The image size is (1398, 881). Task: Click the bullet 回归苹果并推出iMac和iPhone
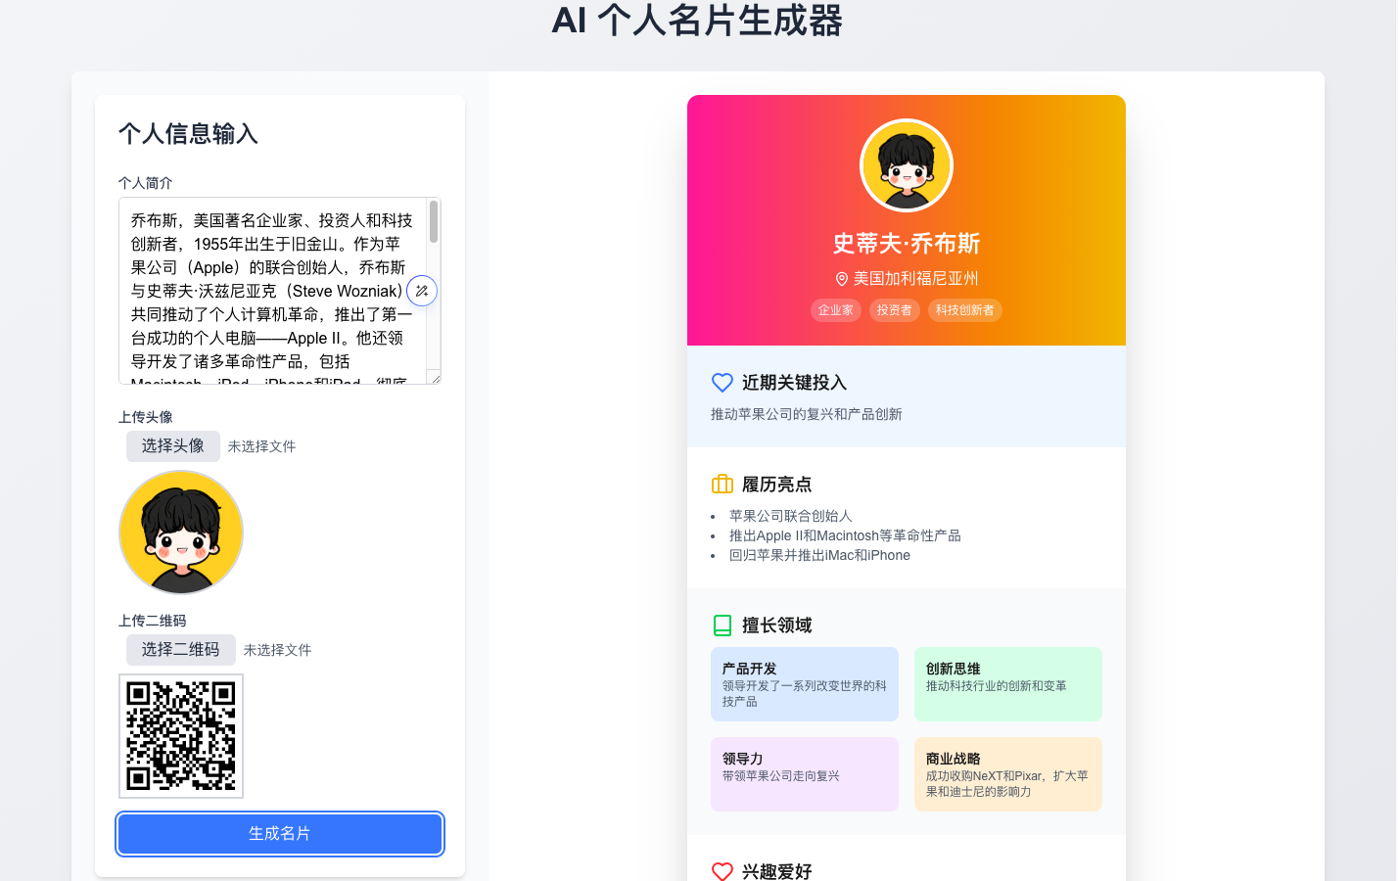pos(819,555)
